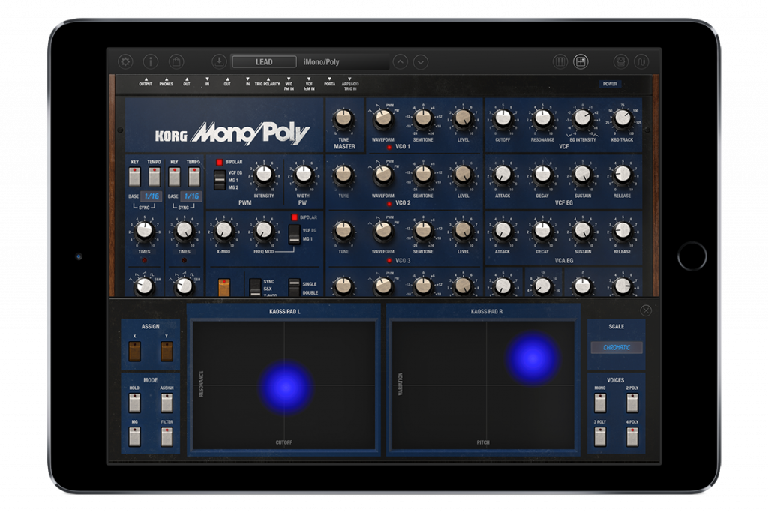Open the shopping bag store icon
This screenshot has width=768, height=512.
175,61
